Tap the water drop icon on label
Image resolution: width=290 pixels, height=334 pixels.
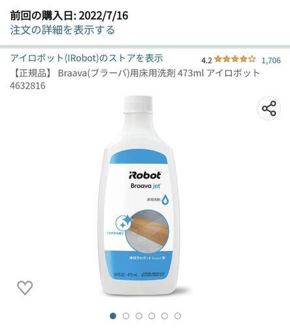166,200
